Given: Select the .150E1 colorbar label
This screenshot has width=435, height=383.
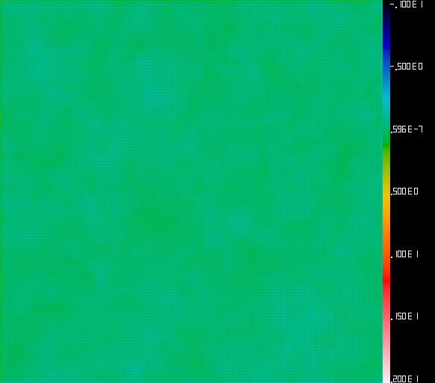Looking at the screenshot, I should pyautogui.click(x=405, y=316).
